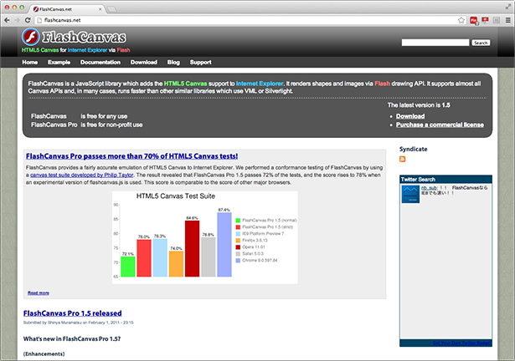Image resolution: width=515 pixels, height=361 pixels.
Task: Open a new browser tab
Action: pyautogui.click(x=111, y=9)
